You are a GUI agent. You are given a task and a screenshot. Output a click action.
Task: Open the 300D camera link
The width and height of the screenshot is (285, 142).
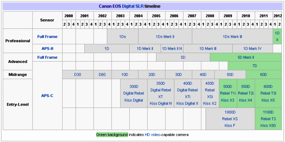point(134,86)
